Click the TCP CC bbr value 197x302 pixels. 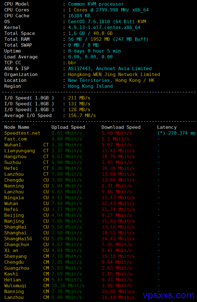coord(72,63)
